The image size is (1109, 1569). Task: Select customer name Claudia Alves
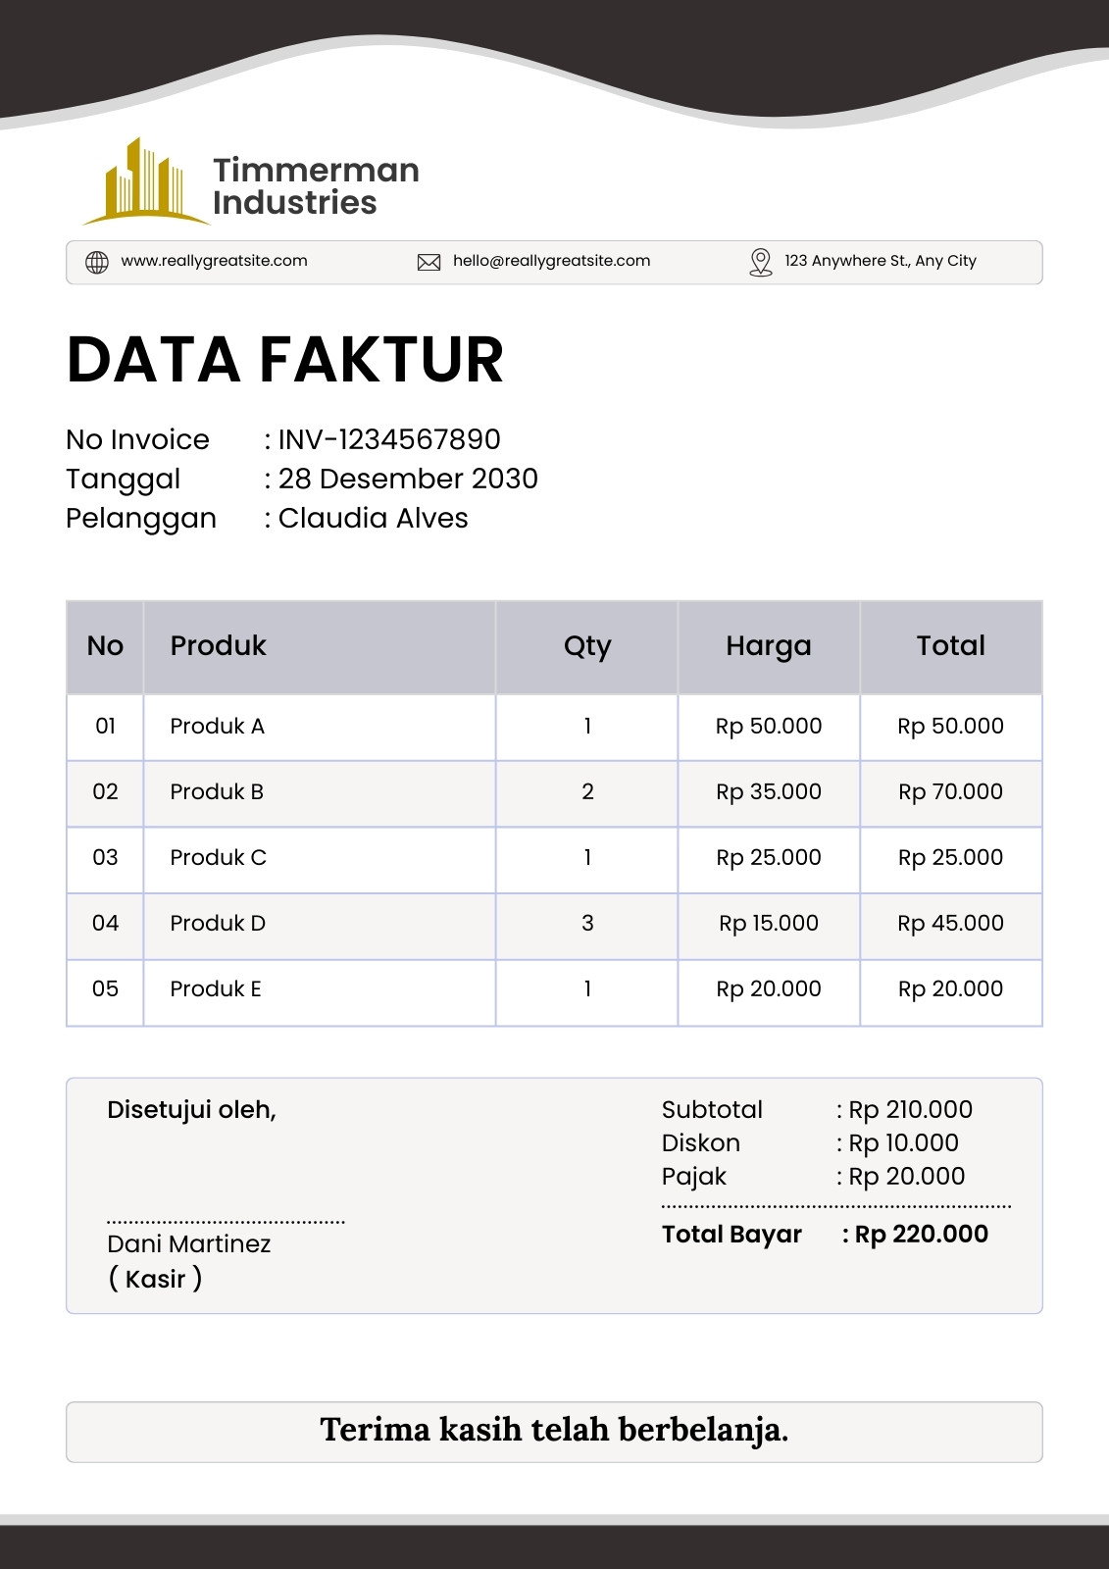click(x=373, y=518)
